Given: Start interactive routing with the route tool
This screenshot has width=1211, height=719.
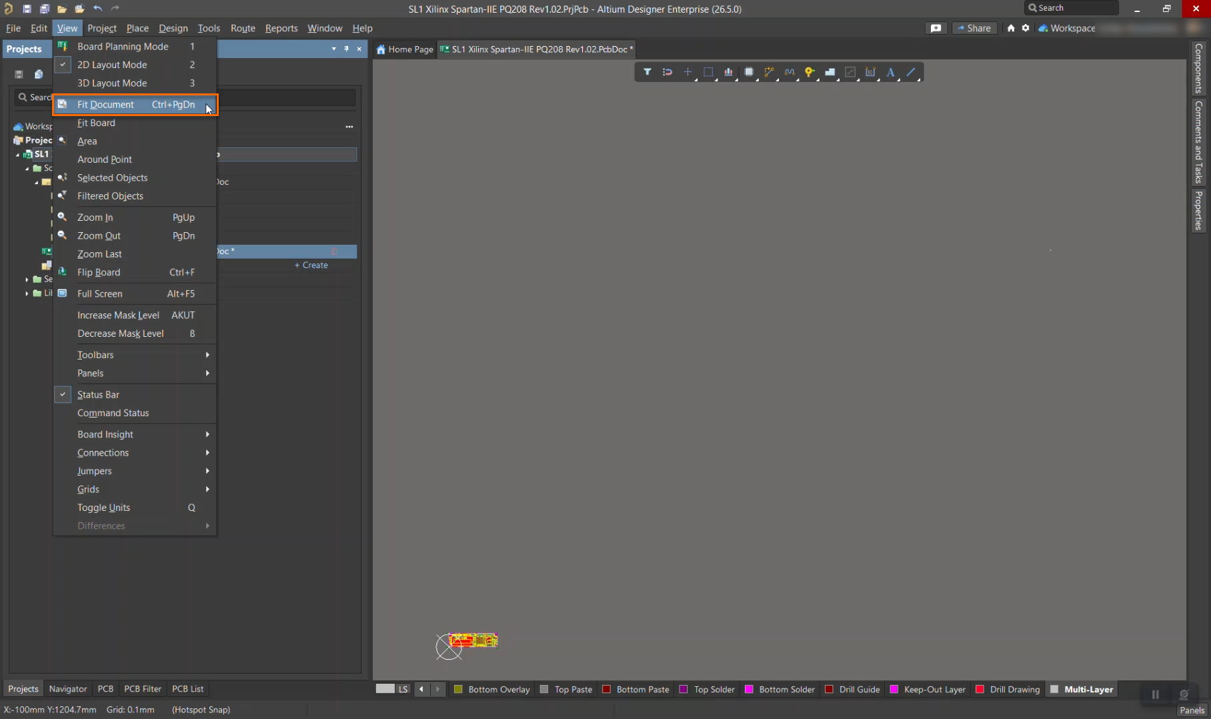Looking at the screenshot, I should 769,72.
